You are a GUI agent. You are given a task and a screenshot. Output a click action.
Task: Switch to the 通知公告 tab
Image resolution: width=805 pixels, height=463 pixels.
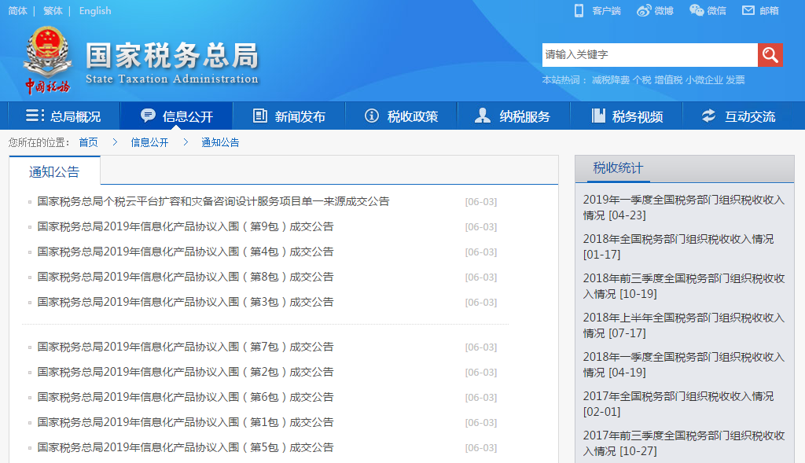pos(54,171)
